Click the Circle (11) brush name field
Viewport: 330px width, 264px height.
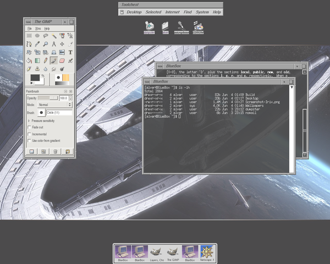(x=59, y=113)
